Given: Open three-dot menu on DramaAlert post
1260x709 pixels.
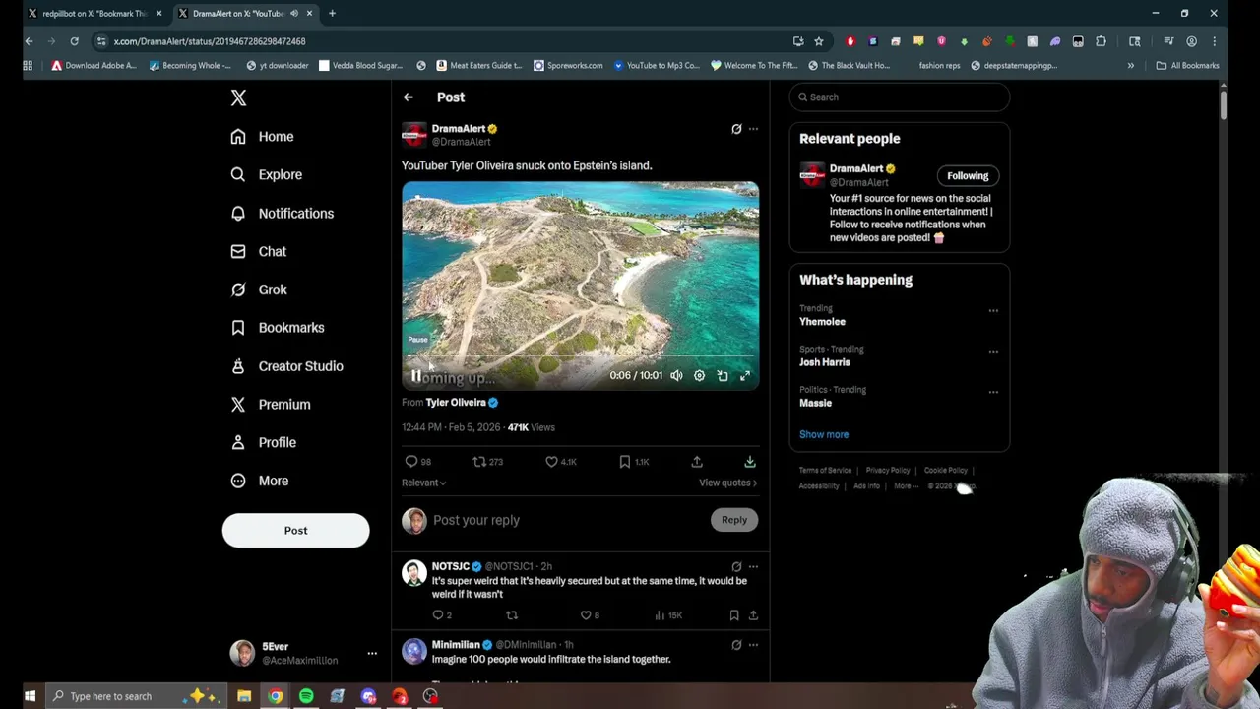Looking at the screenshot, I should (x=753, y=129).
